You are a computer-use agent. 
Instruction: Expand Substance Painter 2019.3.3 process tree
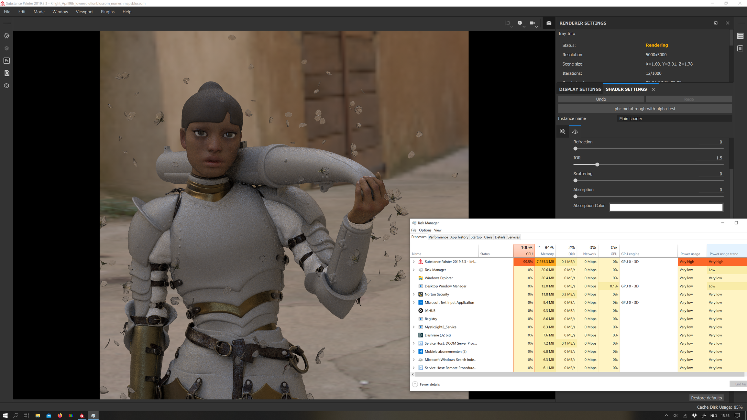tap(414, 262)
